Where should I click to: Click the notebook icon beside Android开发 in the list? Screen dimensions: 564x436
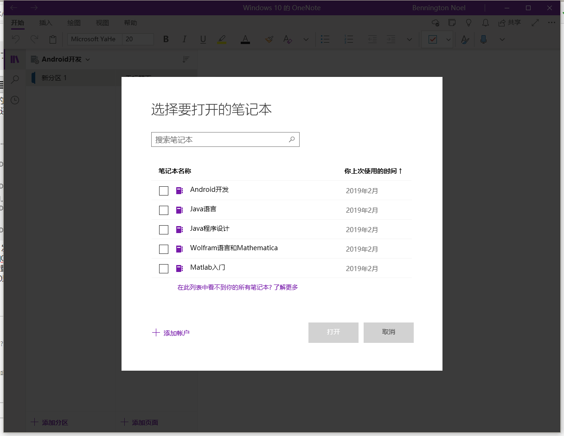pos(179,190)
